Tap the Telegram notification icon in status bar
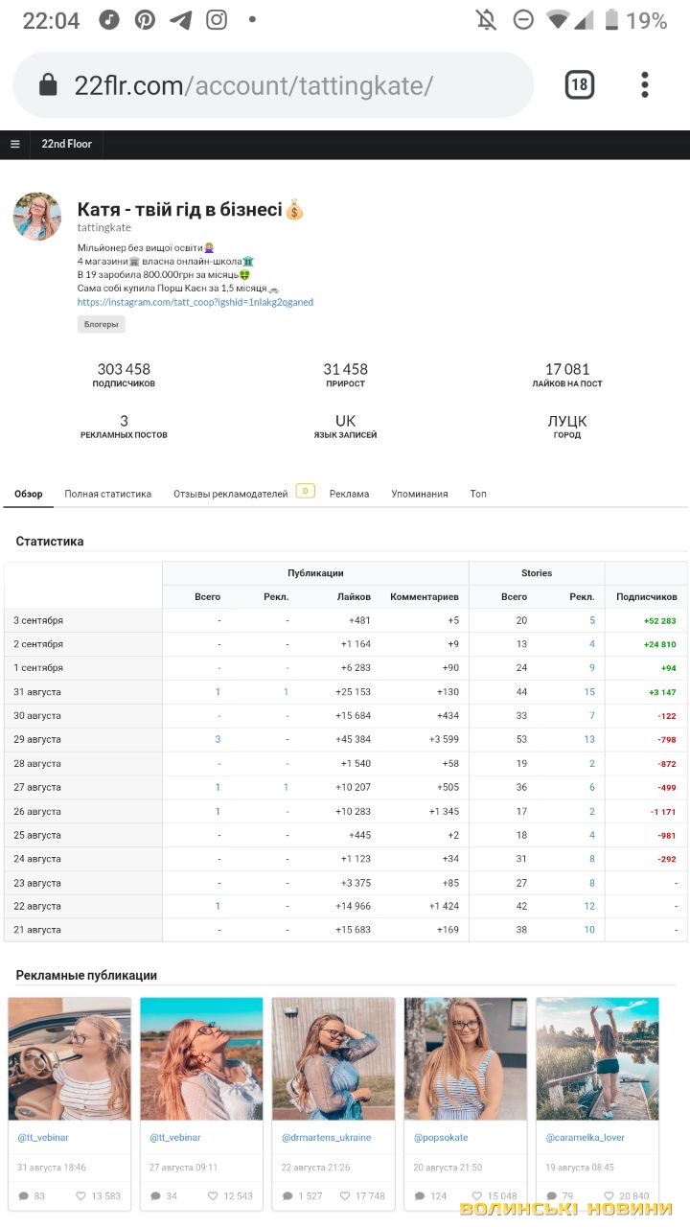 click(x=180, y=20)
